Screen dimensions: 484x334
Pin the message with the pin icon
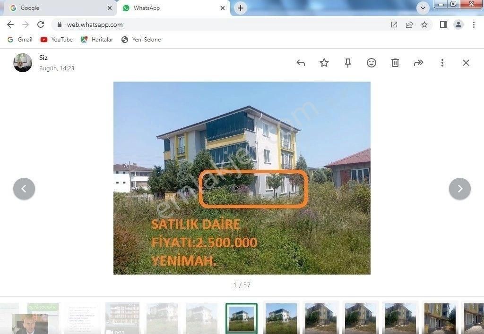tap(348, 63)
